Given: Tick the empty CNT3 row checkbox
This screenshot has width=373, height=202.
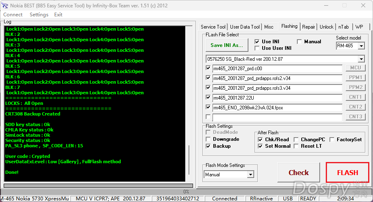Looking at the screenshot, I should pos(208,117).
